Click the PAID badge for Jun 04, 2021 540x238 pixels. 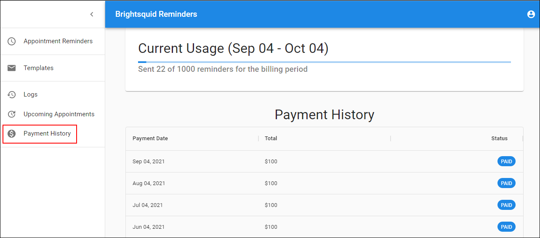tap(506, 227)
